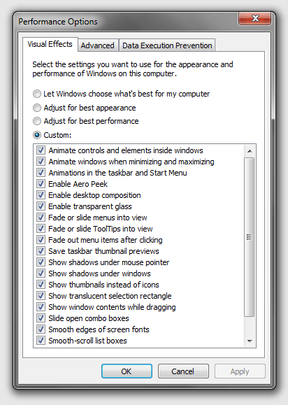Screen dimensions: 288x405
Task: Uncheck Enable Aero Peek
Action: (41, 184)
